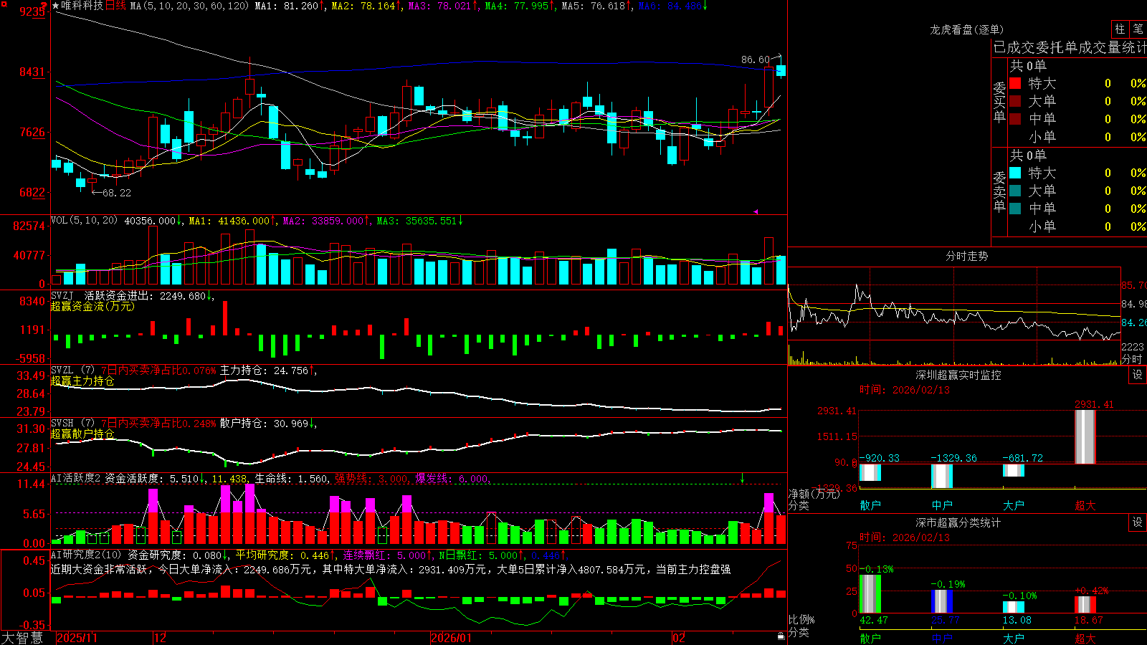Click the 超赢散户持仓 link
The image size is (1147, 645).
(x=82, y=434)
